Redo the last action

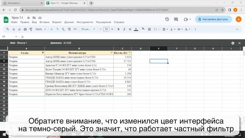tap(20, 29)
